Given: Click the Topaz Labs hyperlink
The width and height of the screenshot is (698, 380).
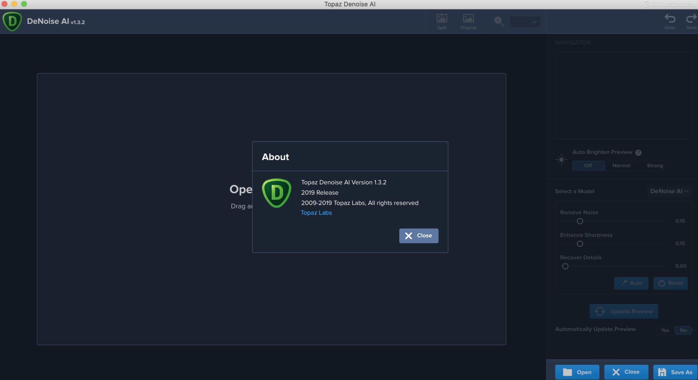Looking at the screenshot, I should coord(316,212).
